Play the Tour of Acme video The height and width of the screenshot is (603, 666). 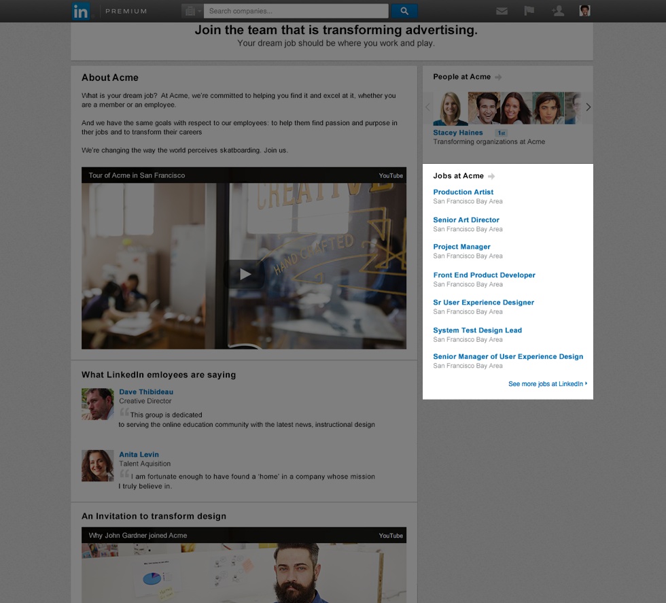[x=245, y=274]
